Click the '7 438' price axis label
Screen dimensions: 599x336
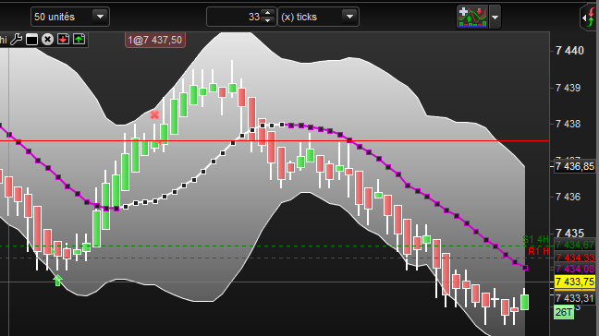pyautogui.click(x=568, y=124)
